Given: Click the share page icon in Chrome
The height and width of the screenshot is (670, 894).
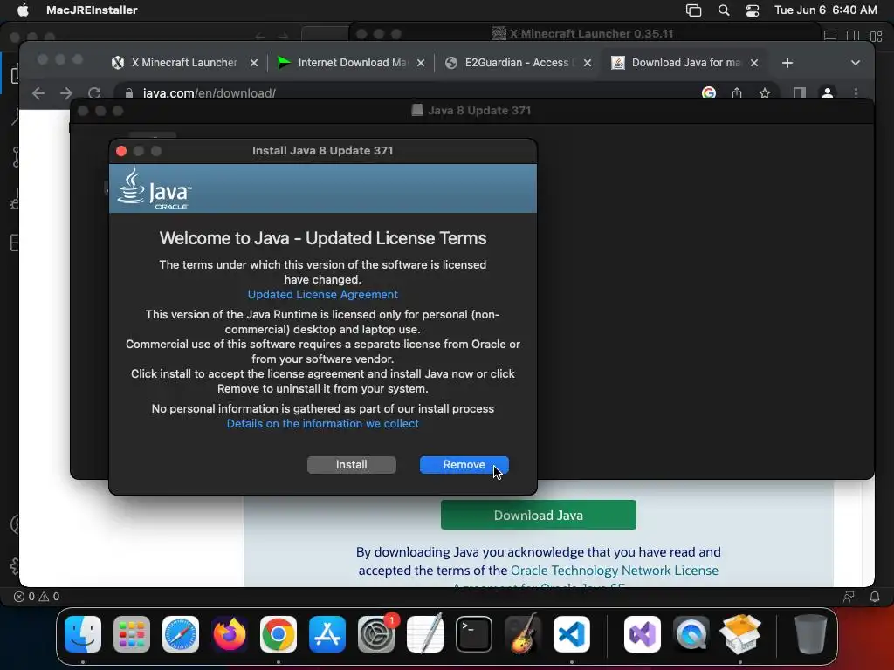Looking at the screenshot, I should (737, 92).
